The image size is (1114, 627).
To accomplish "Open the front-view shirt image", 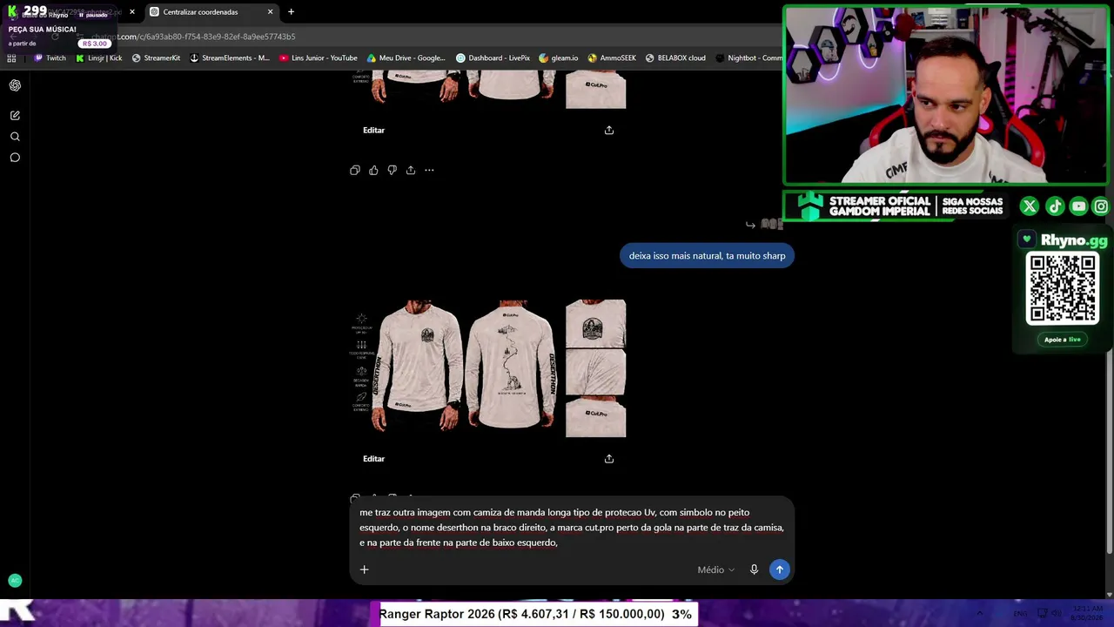I will (419, 366).
